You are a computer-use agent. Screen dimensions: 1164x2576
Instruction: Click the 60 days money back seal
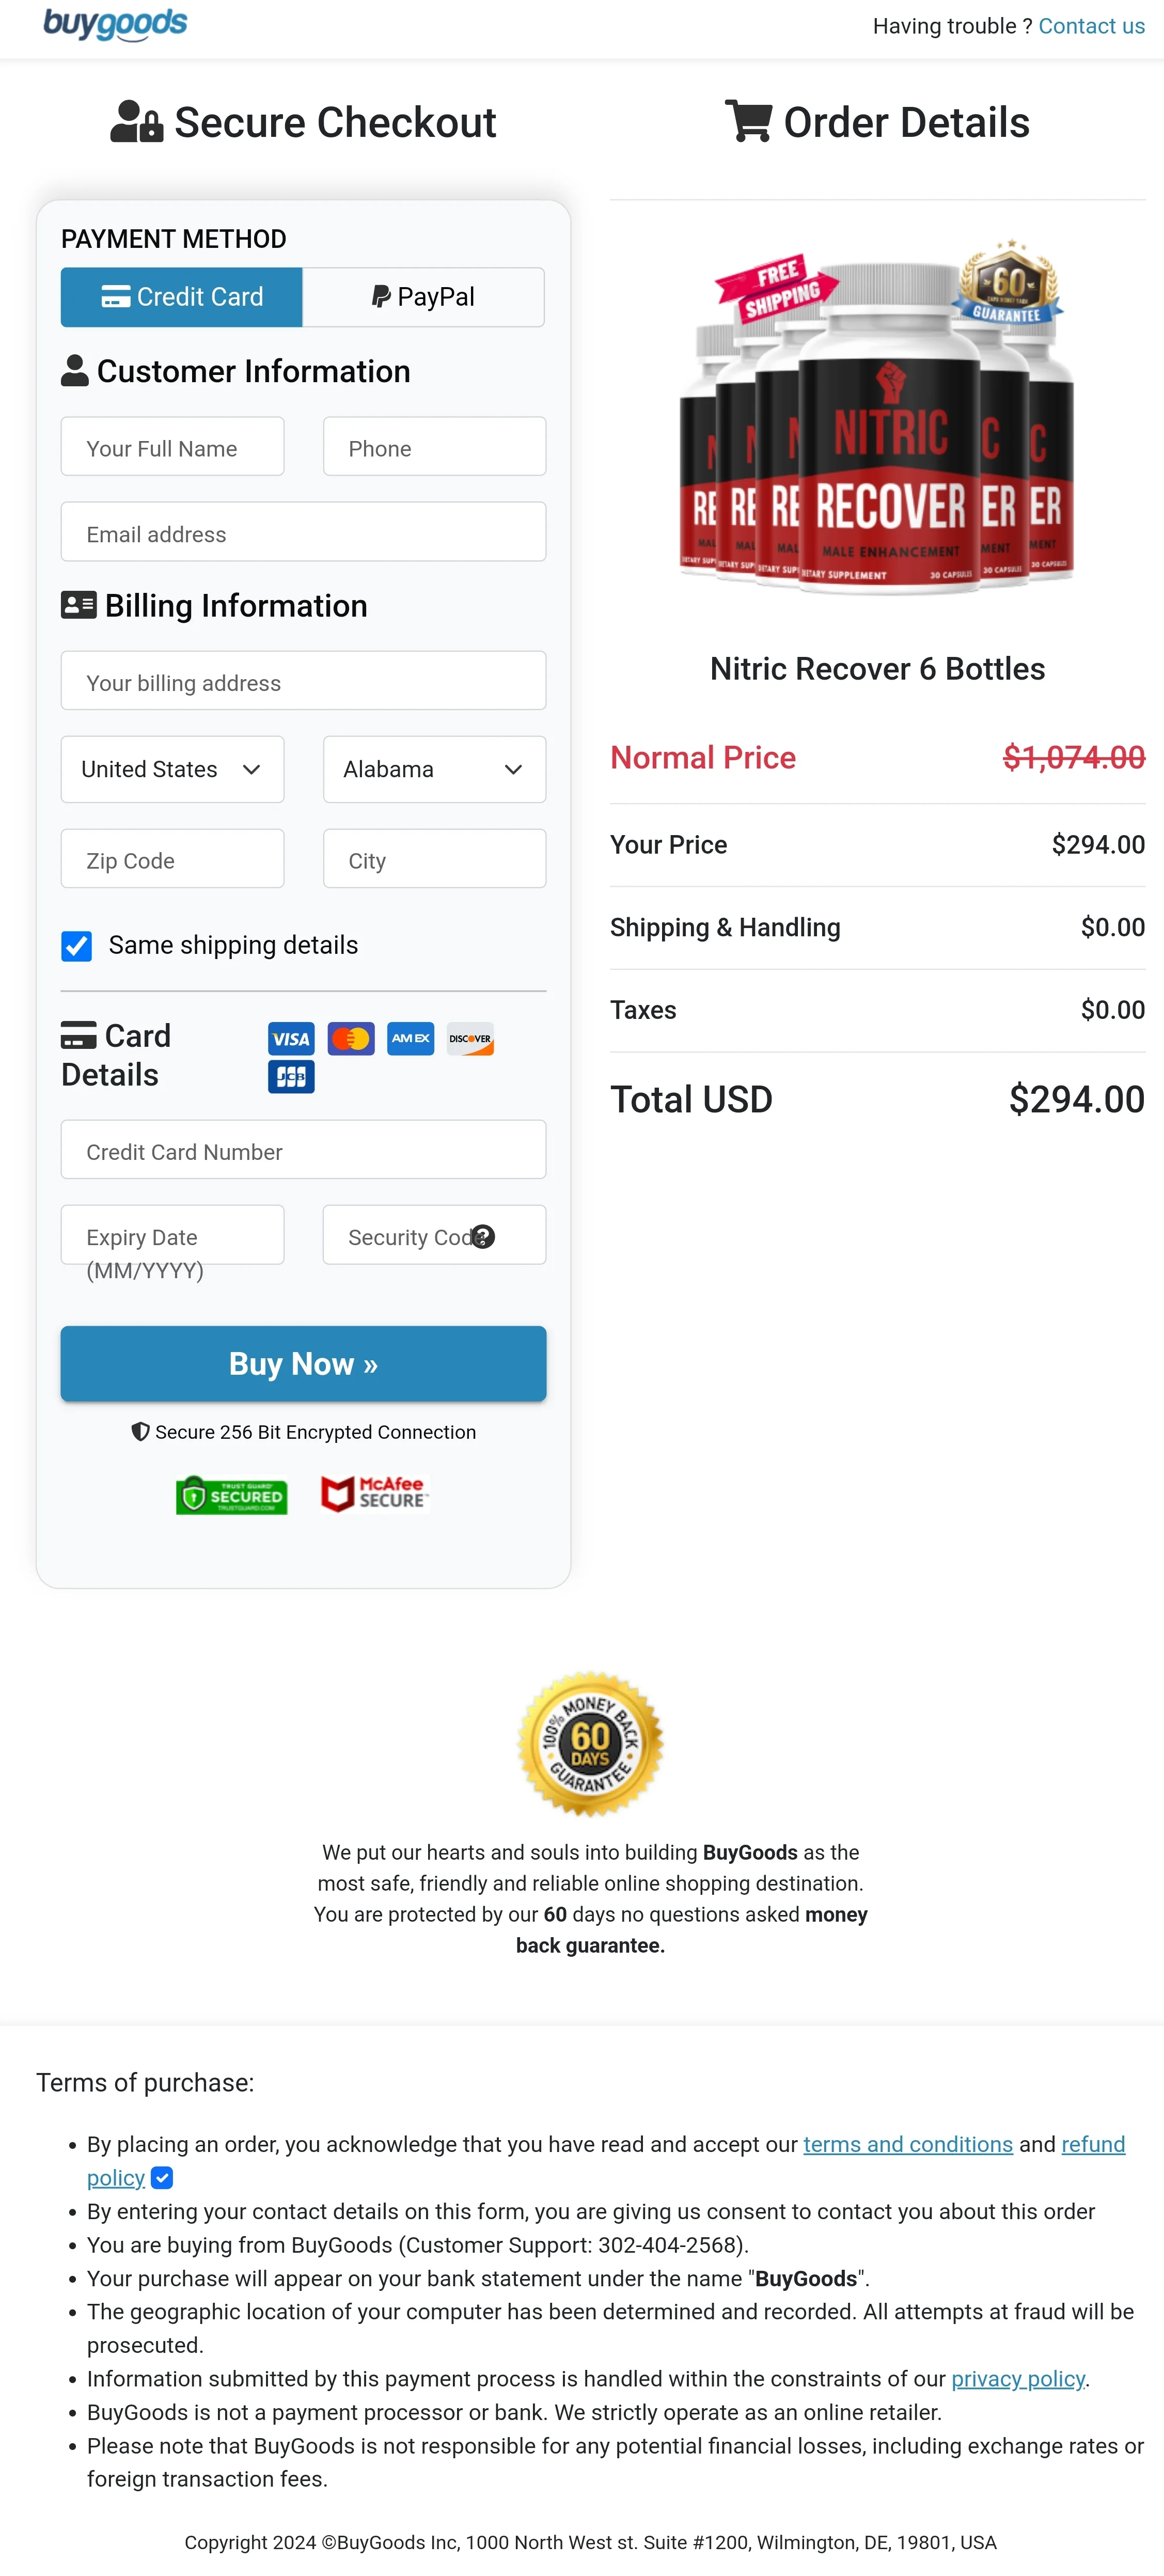(590, 1744)
